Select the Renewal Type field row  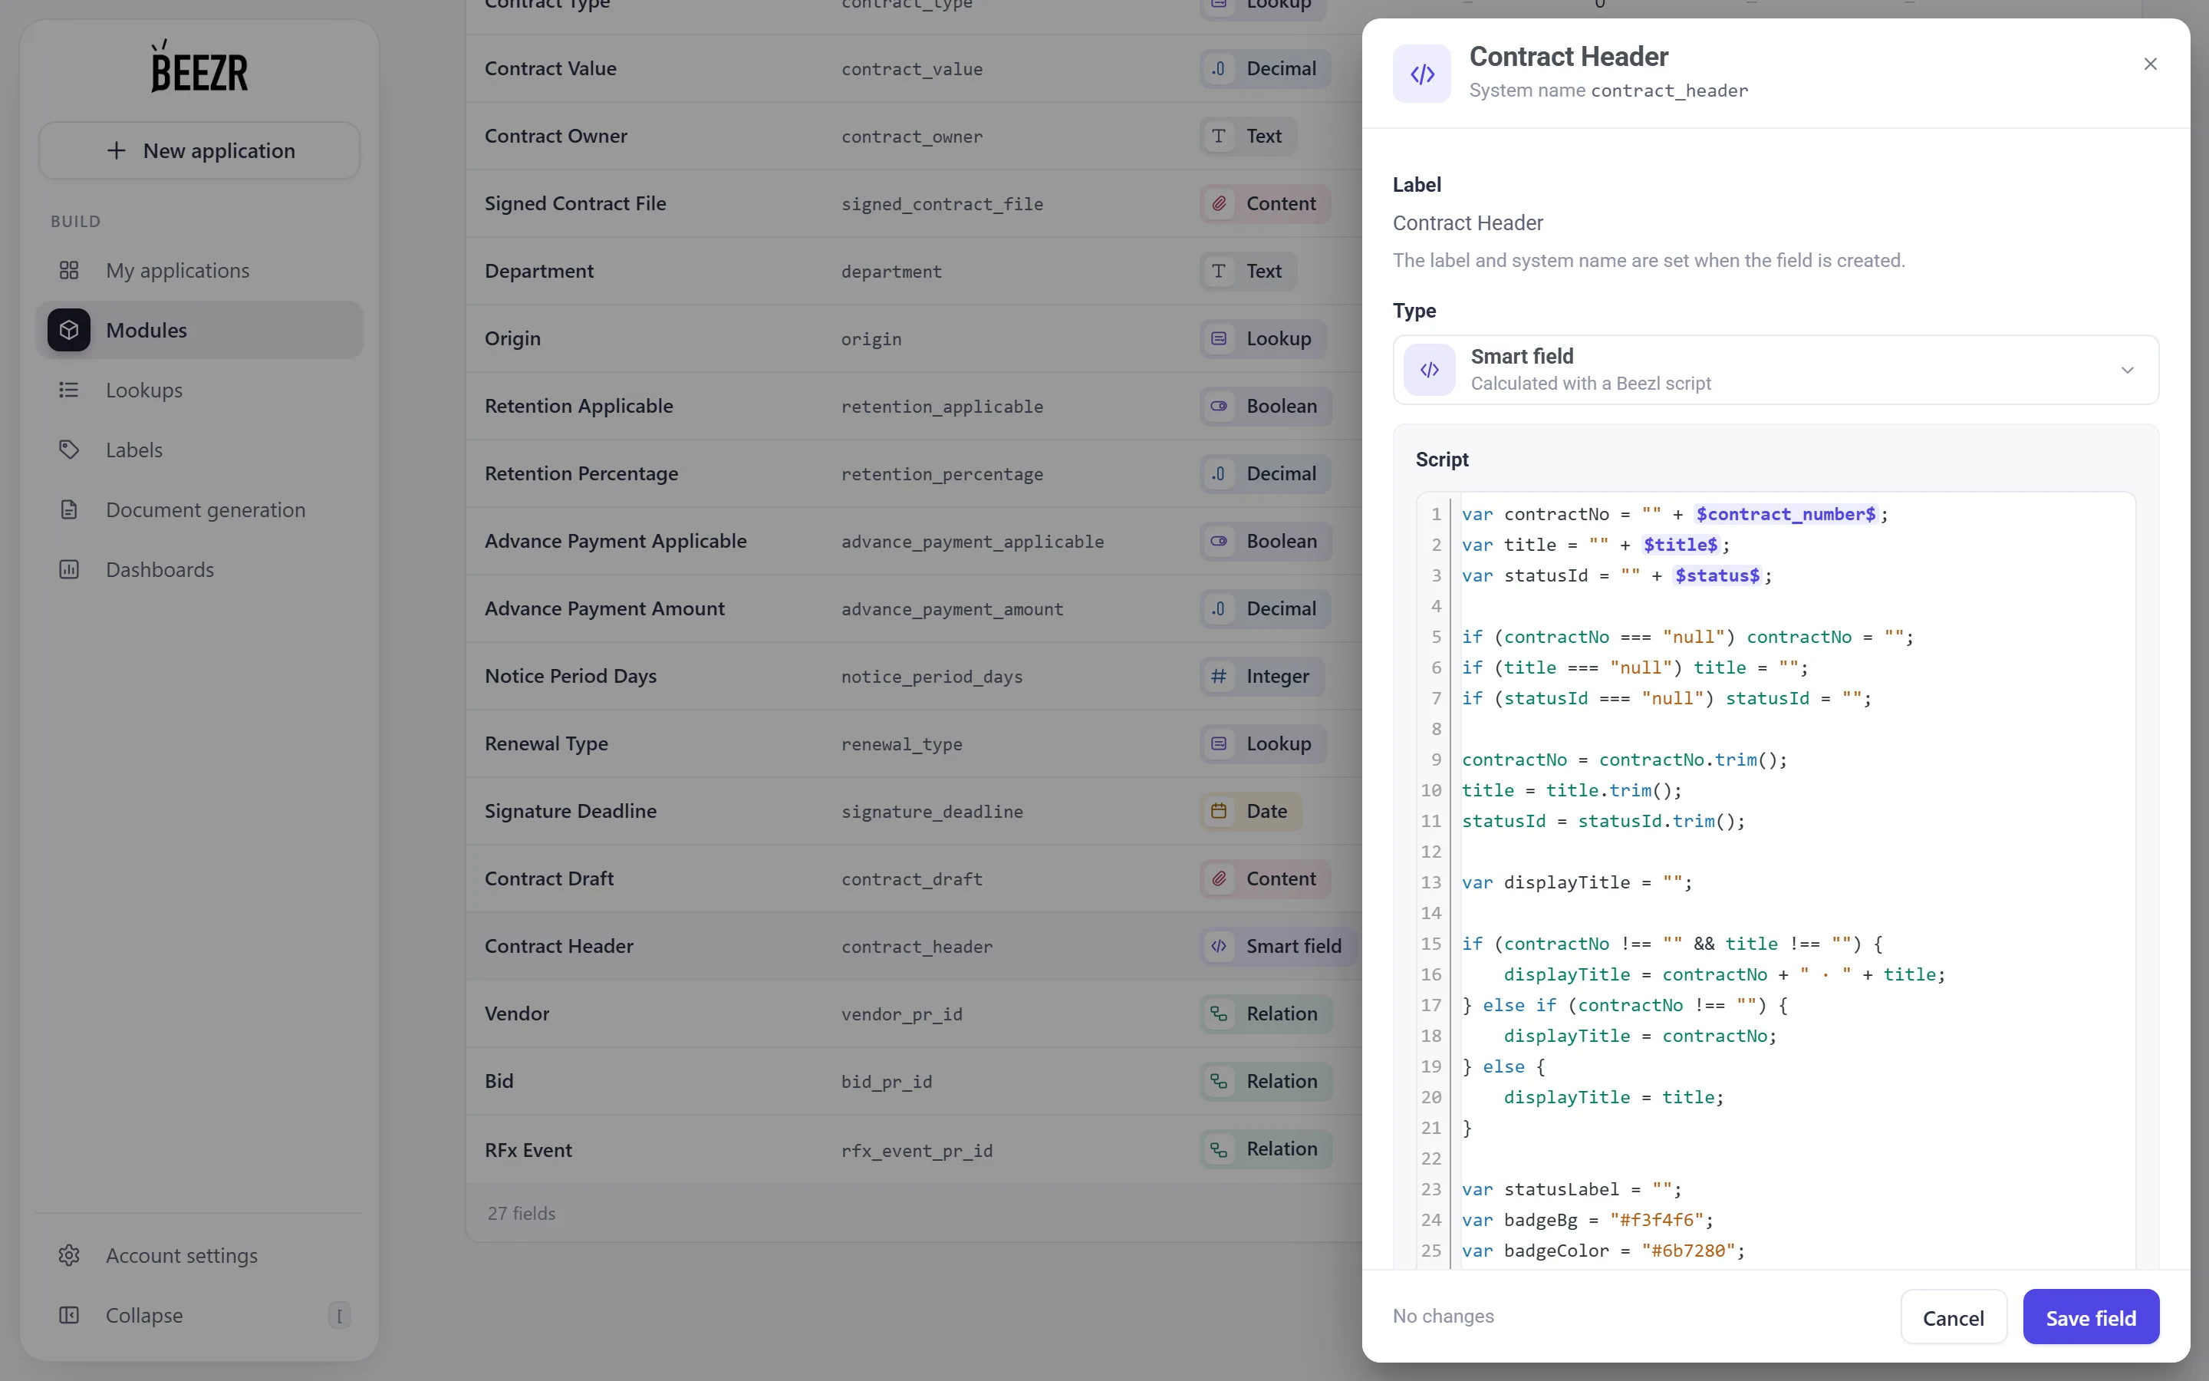(x=913, y=743)
